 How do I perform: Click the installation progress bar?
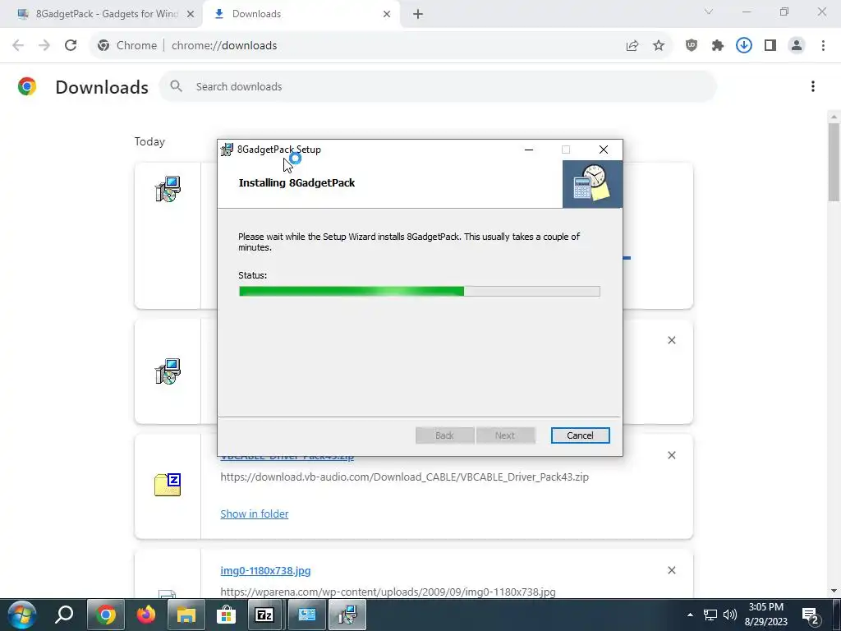coord(419,292)
